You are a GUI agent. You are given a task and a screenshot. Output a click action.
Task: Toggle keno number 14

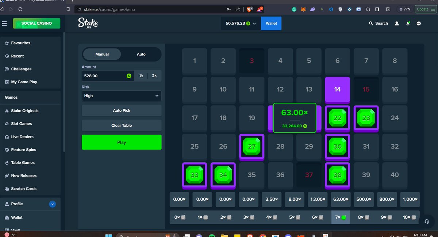coord(338,89)
